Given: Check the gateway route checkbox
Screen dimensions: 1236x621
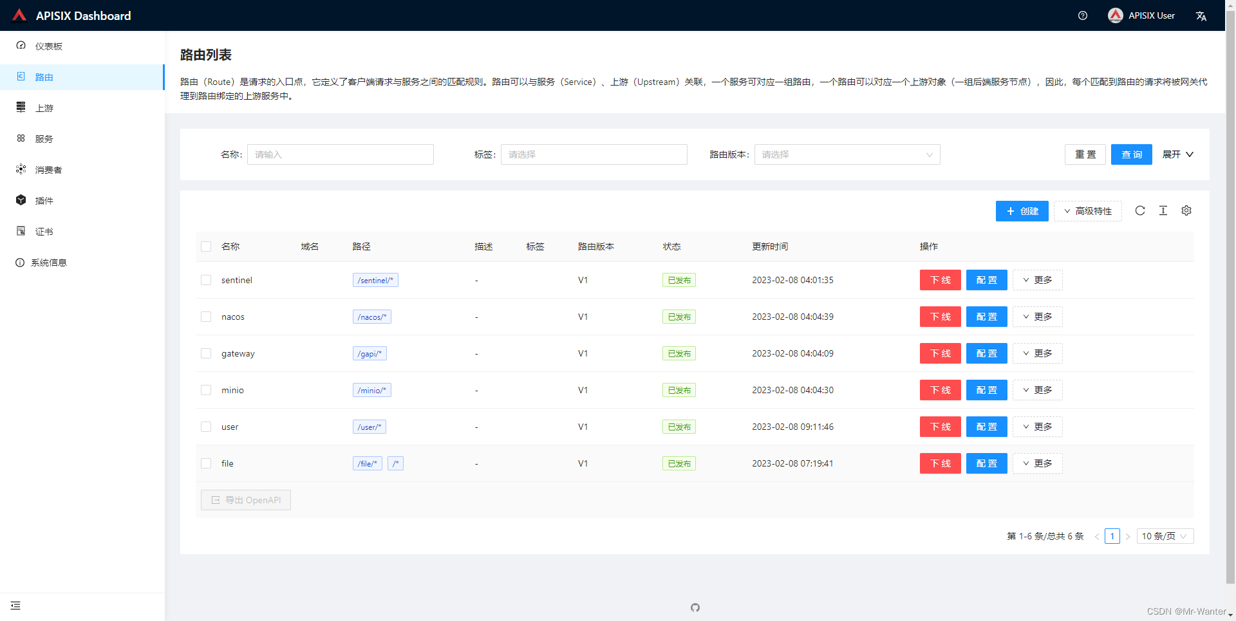Looking at the screenshot, I should [x=206, y=353].
